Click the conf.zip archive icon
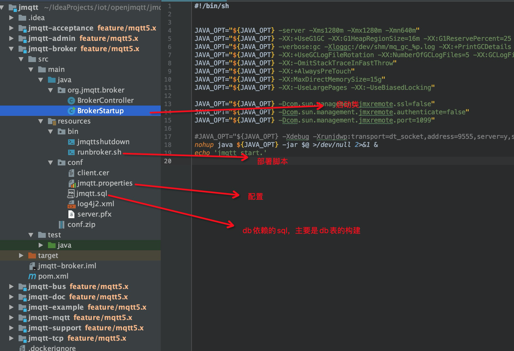Screen dimensions: 514x351 [x=62, y=225]
